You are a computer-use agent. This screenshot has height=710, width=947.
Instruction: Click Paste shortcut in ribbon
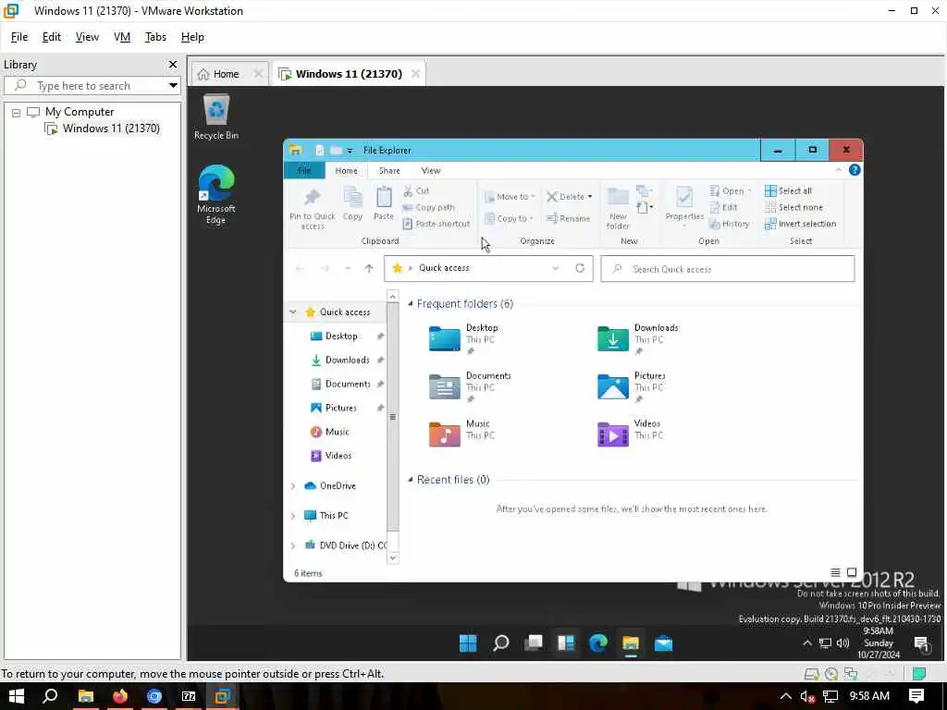[x=437, y=224]
